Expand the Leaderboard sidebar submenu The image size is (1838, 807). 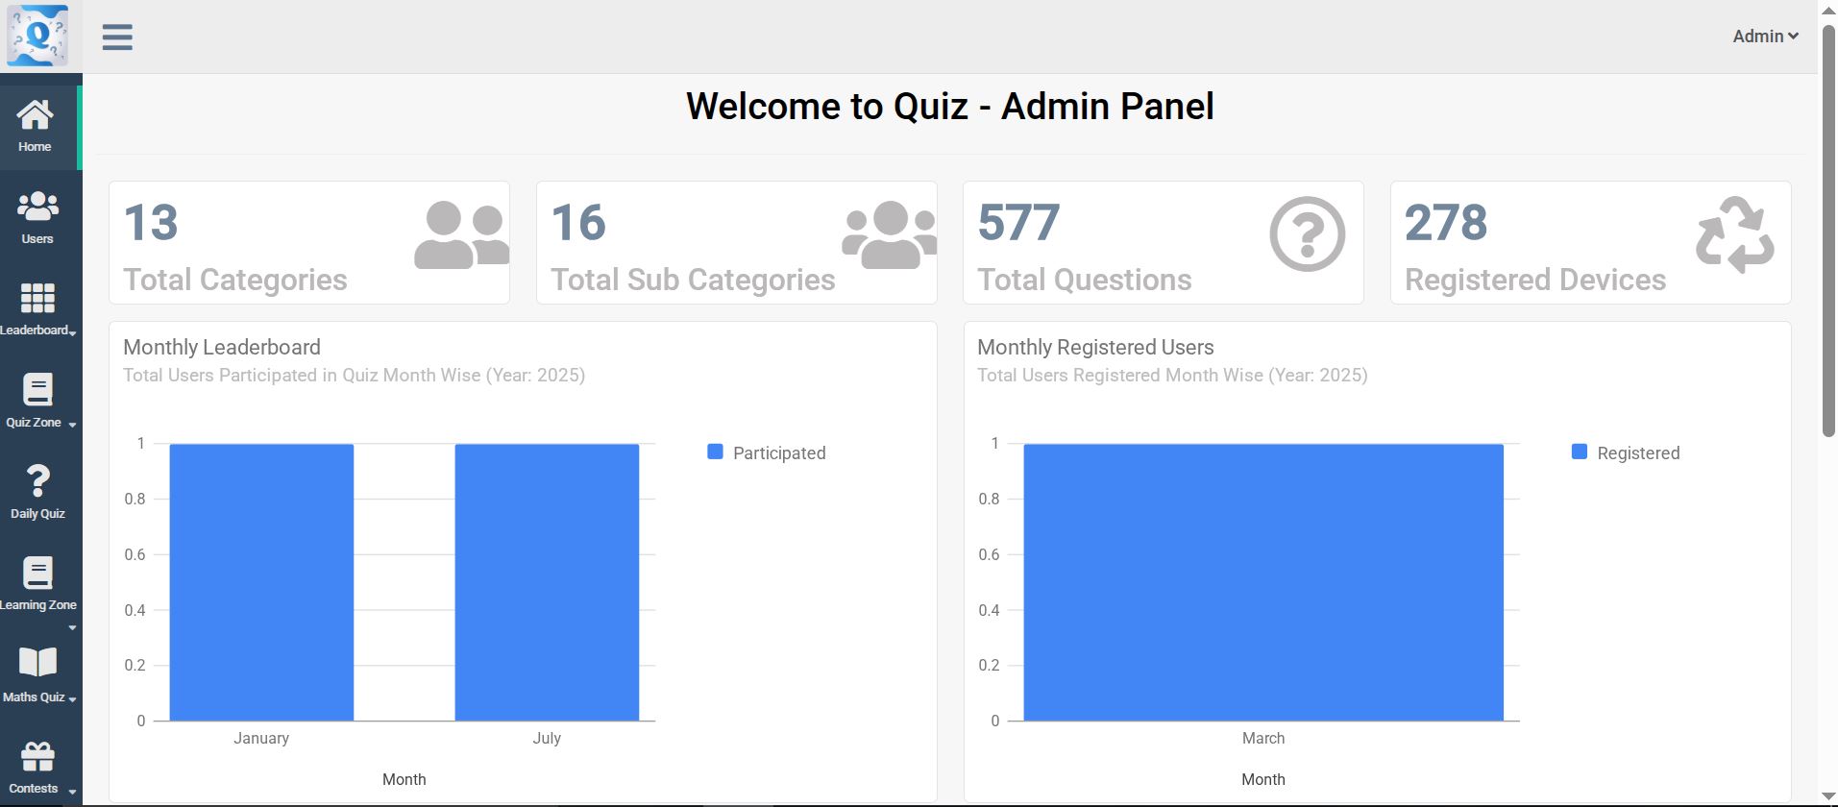[38, 309]
